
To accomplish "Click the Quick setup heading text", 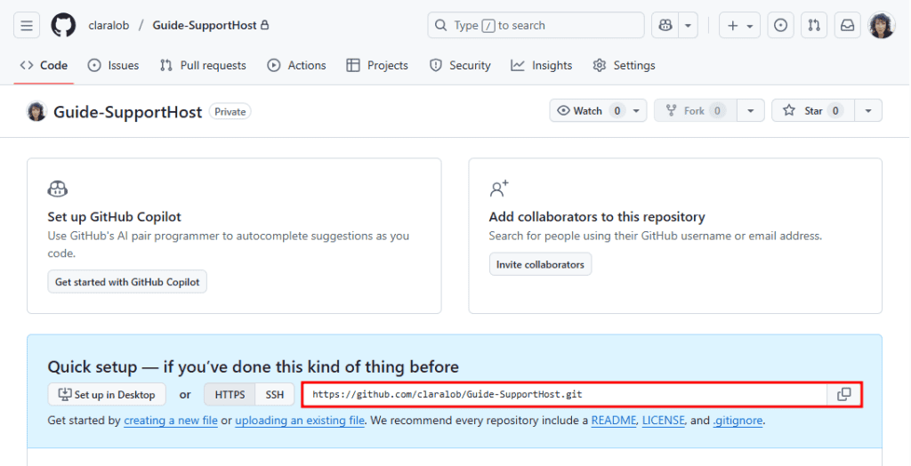I will coord(254,366).
